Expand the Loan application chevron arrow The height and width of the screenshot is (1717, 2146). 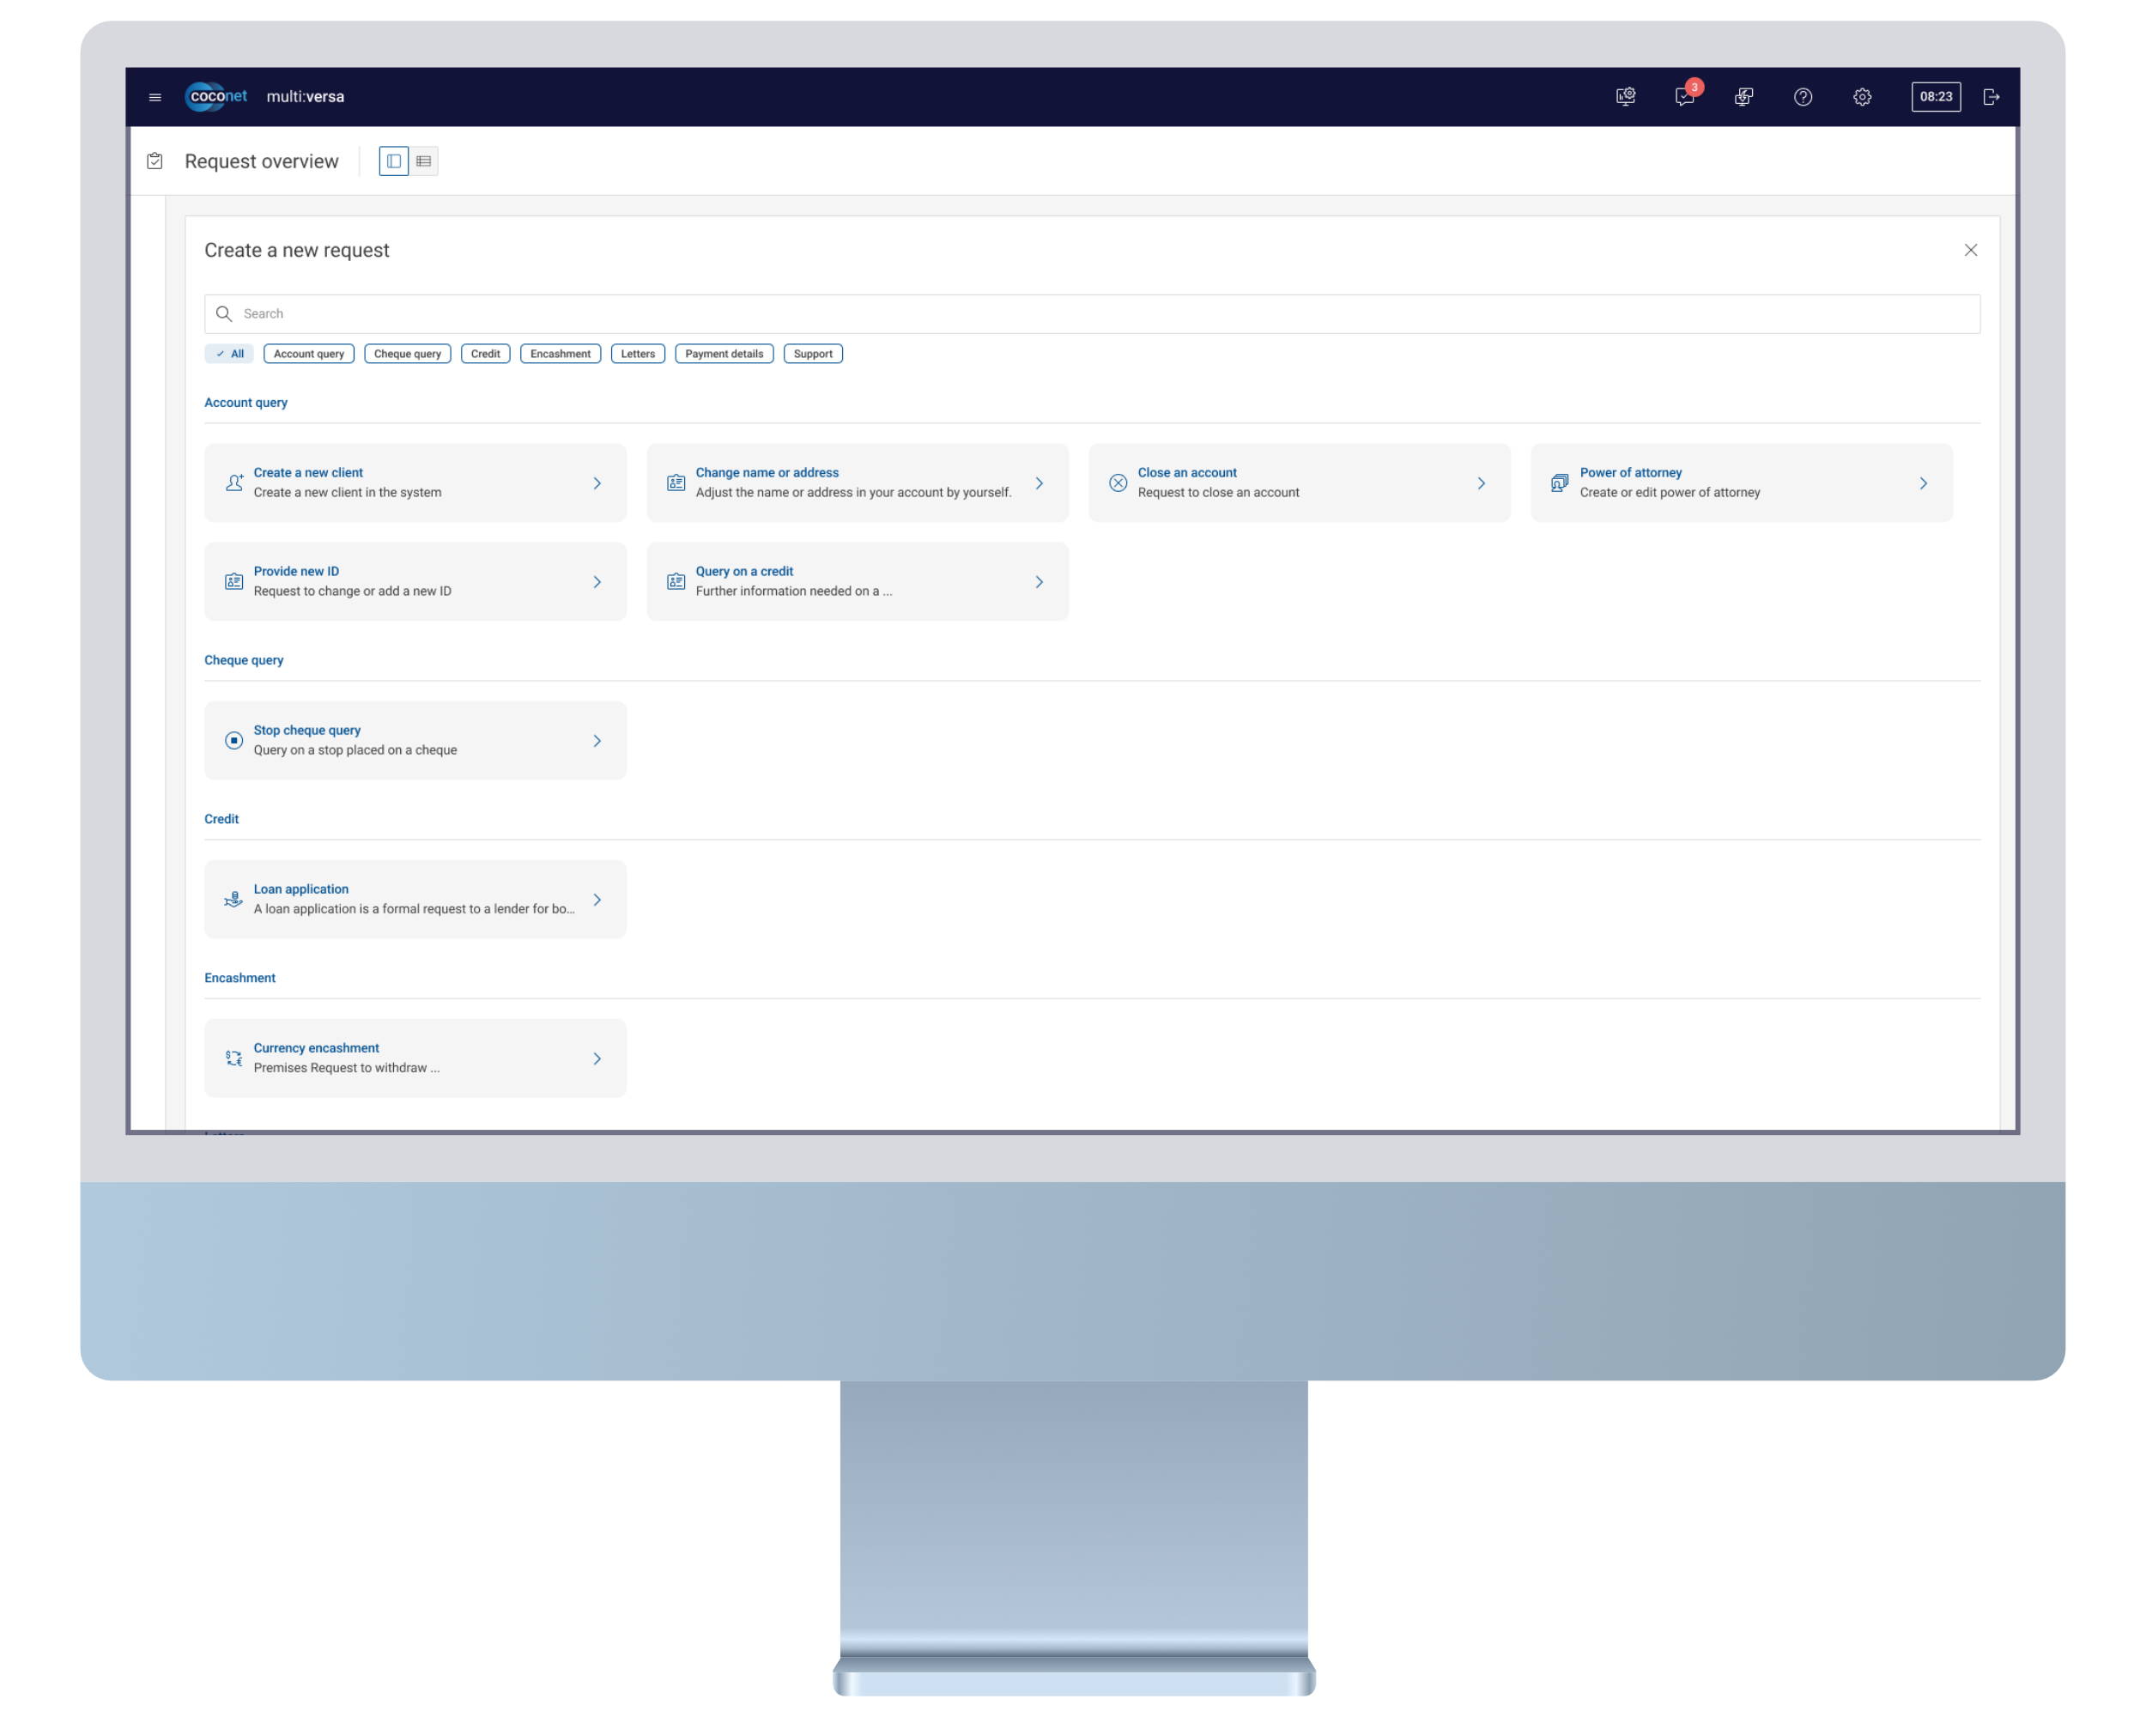click(x=597, y=900)
